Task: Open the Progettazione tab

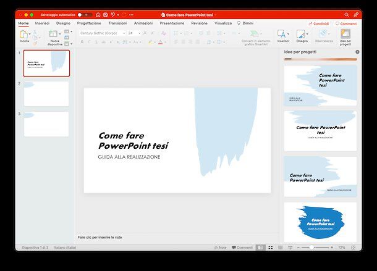Action: pos(89,23)
